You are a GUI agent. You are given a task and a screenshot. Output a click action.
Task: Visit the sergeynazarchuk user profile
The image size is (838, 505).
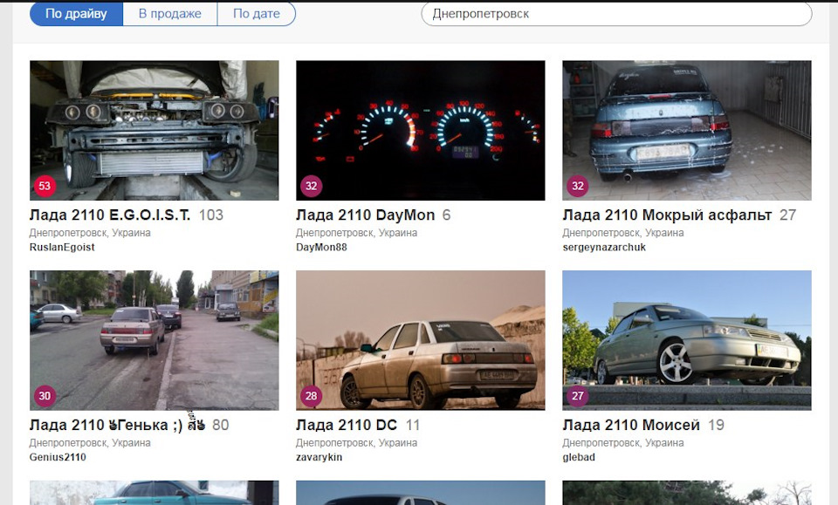(604, 247)
